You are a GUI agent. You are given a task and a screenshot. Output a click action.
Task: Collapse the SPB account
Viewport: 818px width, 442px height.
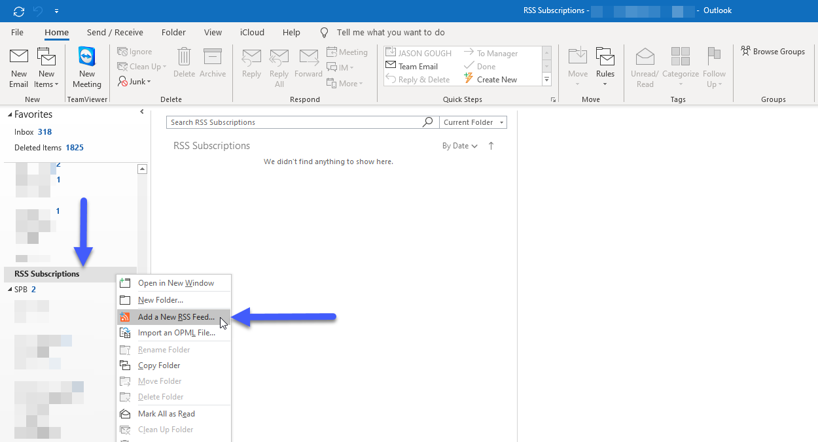(9, 290)
